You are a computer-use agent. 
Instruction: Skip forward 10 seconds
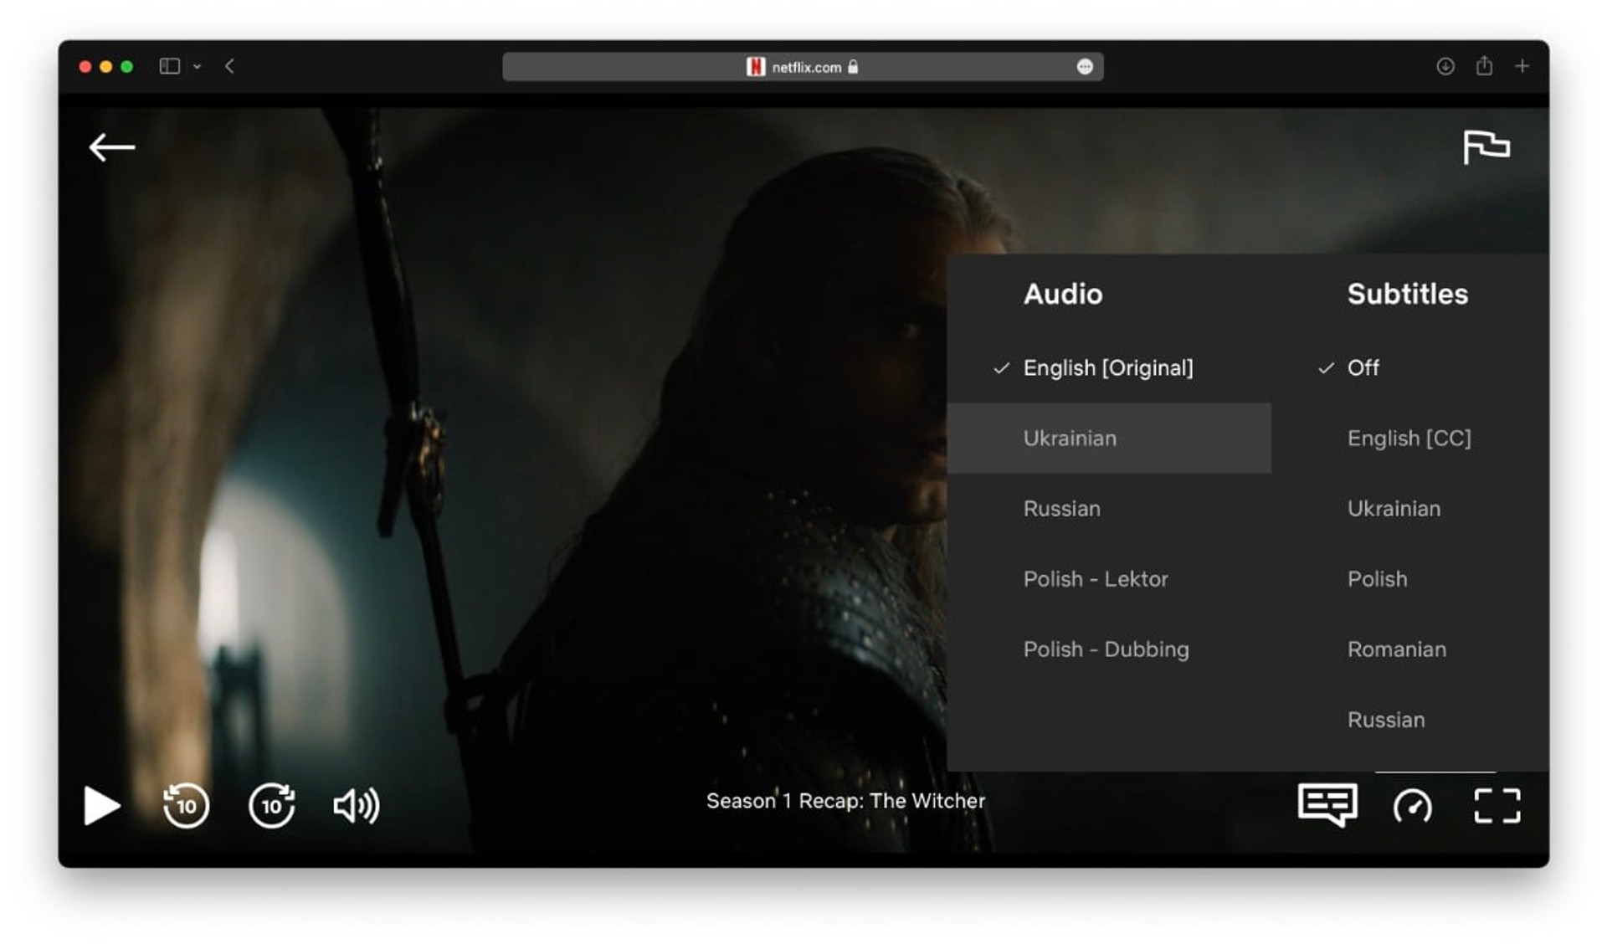271,805
